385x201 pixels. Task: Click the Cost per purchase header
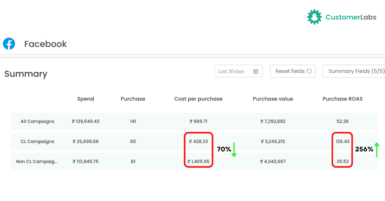198,99
